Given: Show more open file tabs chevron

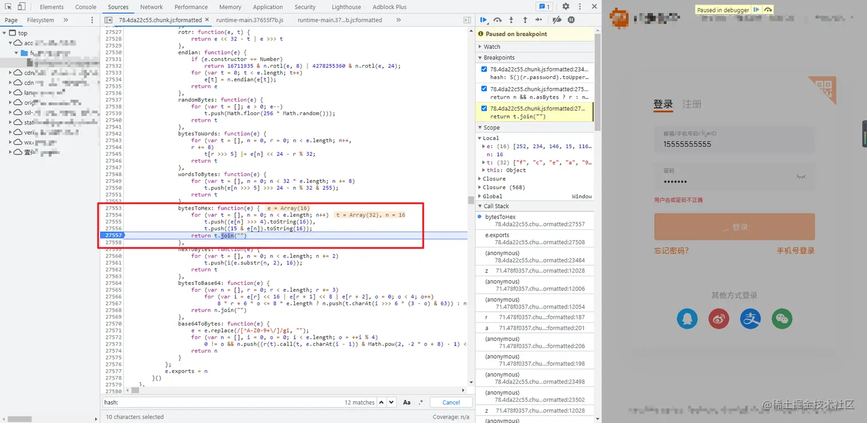Looking at the screenshot, I should (x=399, y=20).
